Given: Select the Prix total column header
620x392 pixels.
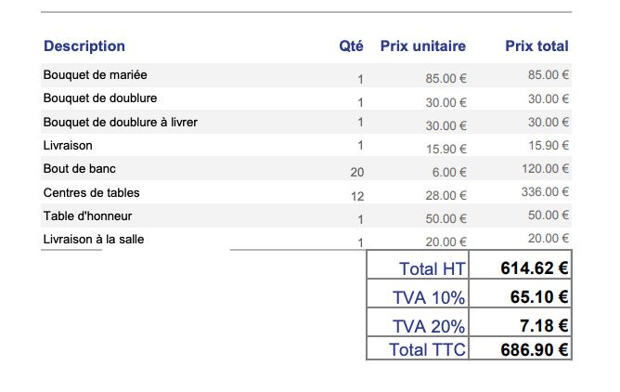Looking at the screenshot, I should point(536,46).
